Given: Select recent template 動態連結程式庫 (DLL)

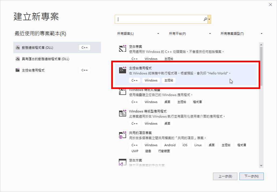Looking at the screenshot, I should [x=57, y=47].
